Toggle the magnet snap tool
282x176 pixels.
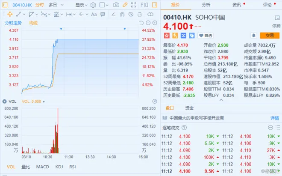[x=122, y=14]
